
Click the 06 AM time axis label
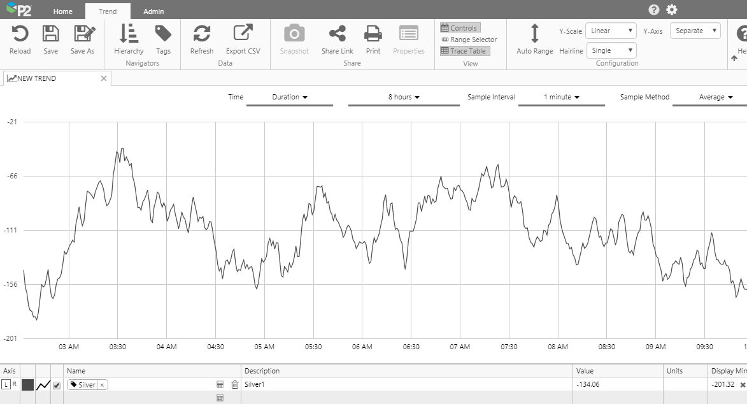click(362, 347)
